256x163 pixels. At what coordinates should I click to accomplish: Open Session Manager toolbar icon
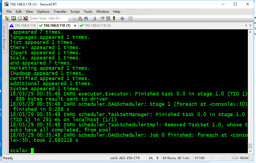click(8, 18)
